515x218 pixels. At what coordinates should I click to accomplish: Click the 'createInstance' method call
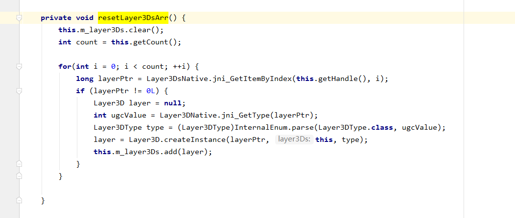(195, 140)
